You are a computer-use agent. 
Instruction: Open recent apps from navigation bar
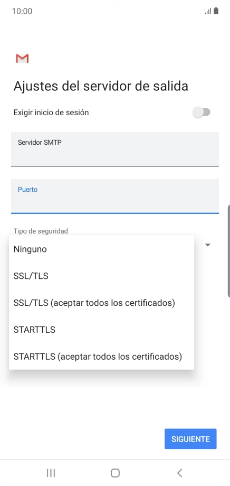coord(51,473)
